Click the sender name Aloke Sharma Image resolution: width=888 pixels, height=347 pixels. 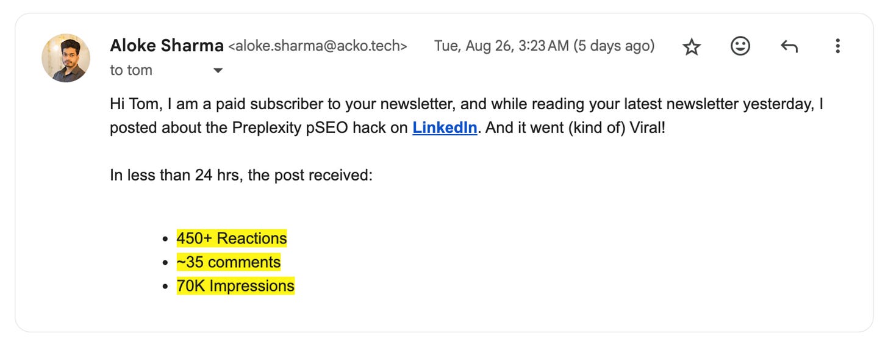click(x=167, y=46)
